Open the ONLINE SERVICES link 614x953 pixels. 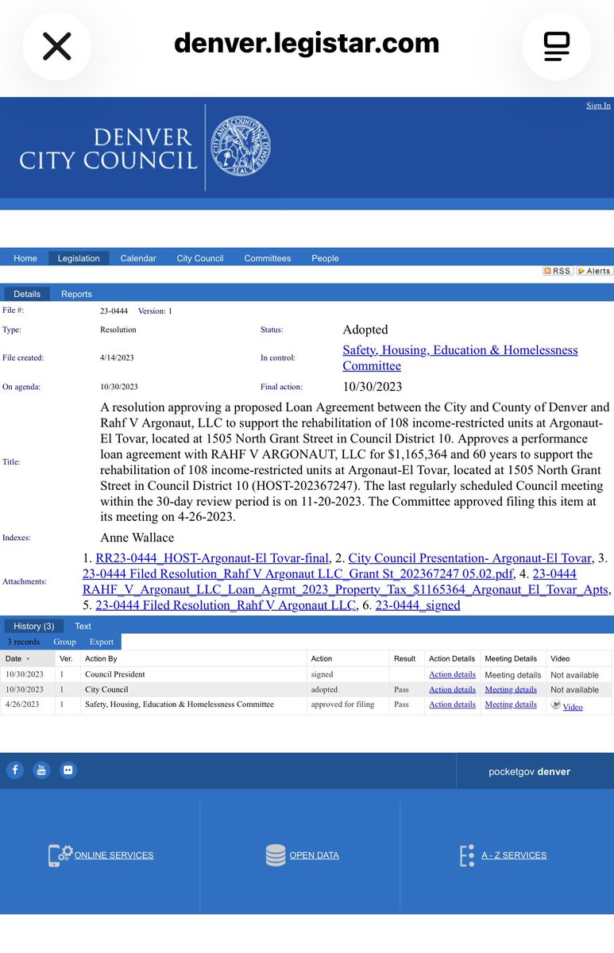(114, 855)
